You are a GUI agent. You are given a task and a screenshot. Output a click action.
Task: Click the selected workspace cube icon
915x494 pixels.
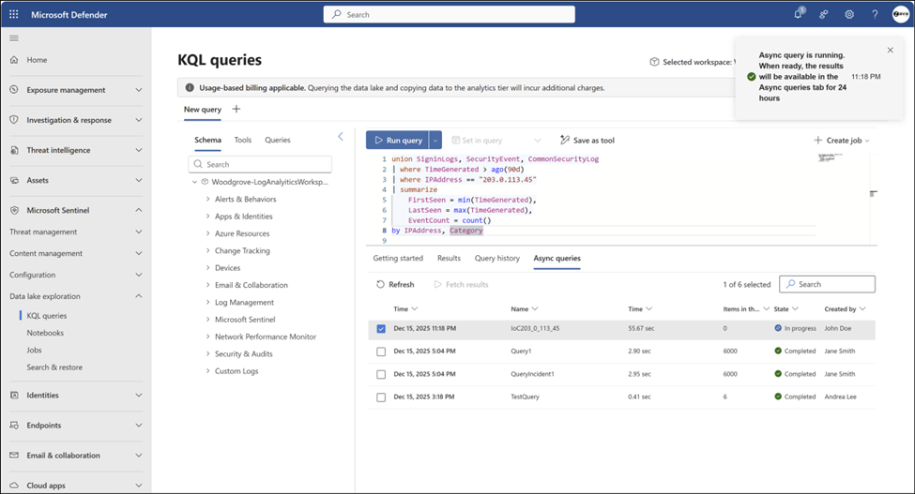[x=654, y=62]
